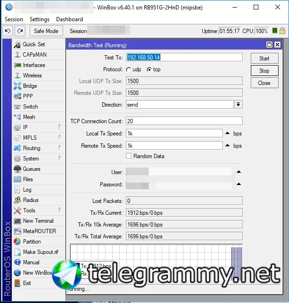289x303 pixels.
Task: Stop the bandwidth test
Action: pos(264,71)
